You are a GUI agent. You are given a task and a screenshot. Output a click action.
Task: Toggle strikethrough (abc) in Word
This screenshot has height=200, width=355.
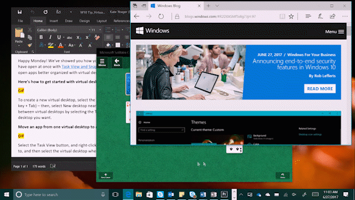69,37
